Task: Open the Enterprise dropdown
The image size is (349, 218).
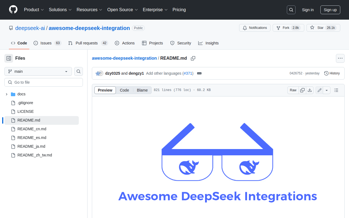Action: pos(155,10)
